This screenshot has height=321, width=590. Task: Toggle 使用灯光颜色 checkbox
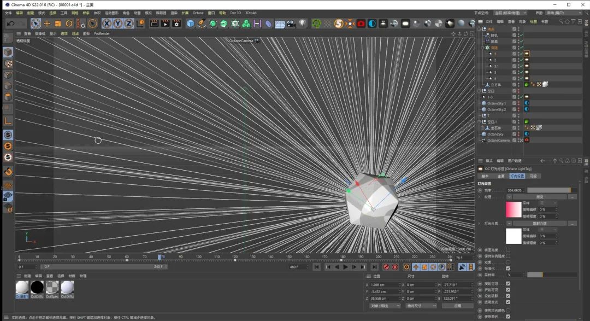508,311
